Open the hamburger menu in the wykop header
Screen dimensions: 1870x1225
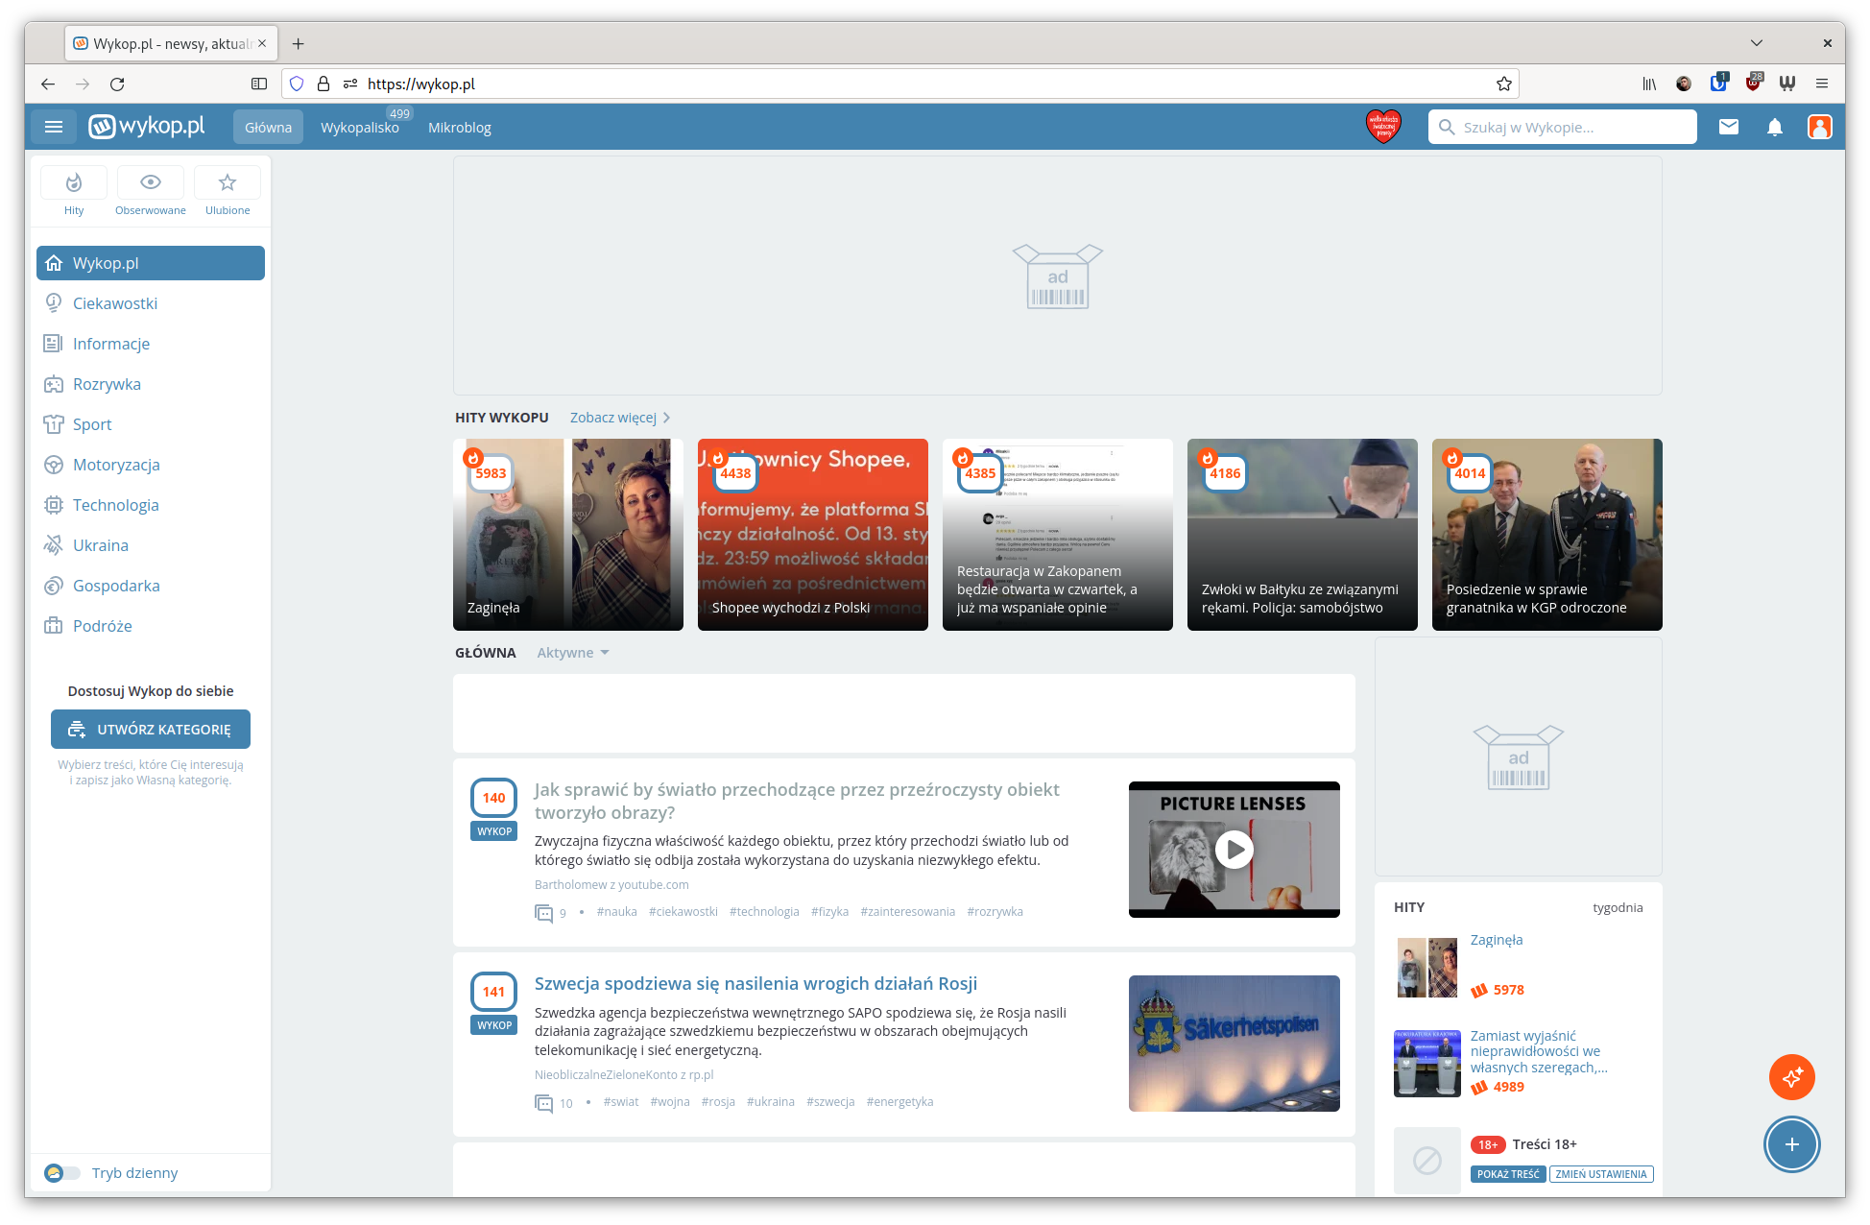point(54,127)
